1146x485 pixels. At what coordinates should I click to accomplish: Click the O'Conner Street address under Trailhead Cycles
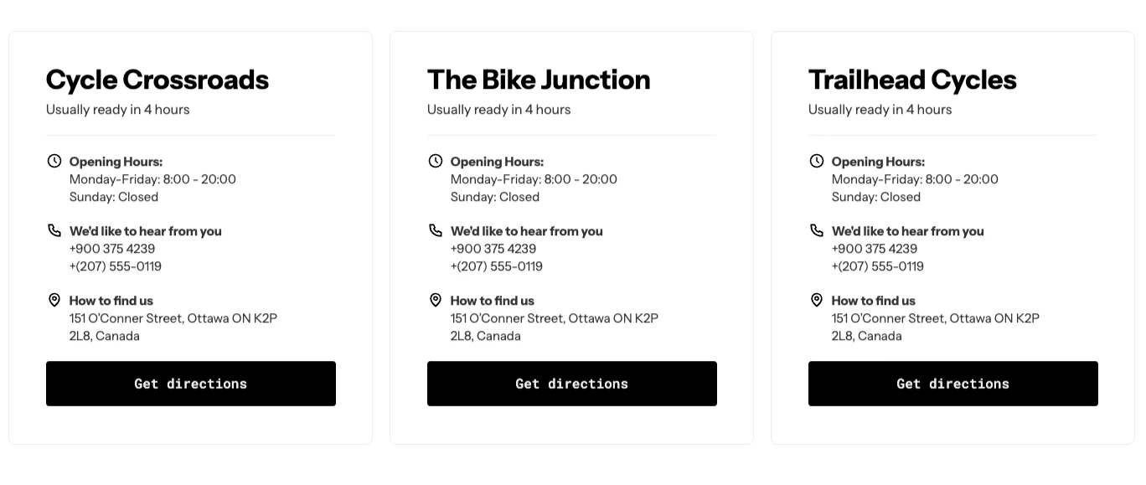pos(936,318)
